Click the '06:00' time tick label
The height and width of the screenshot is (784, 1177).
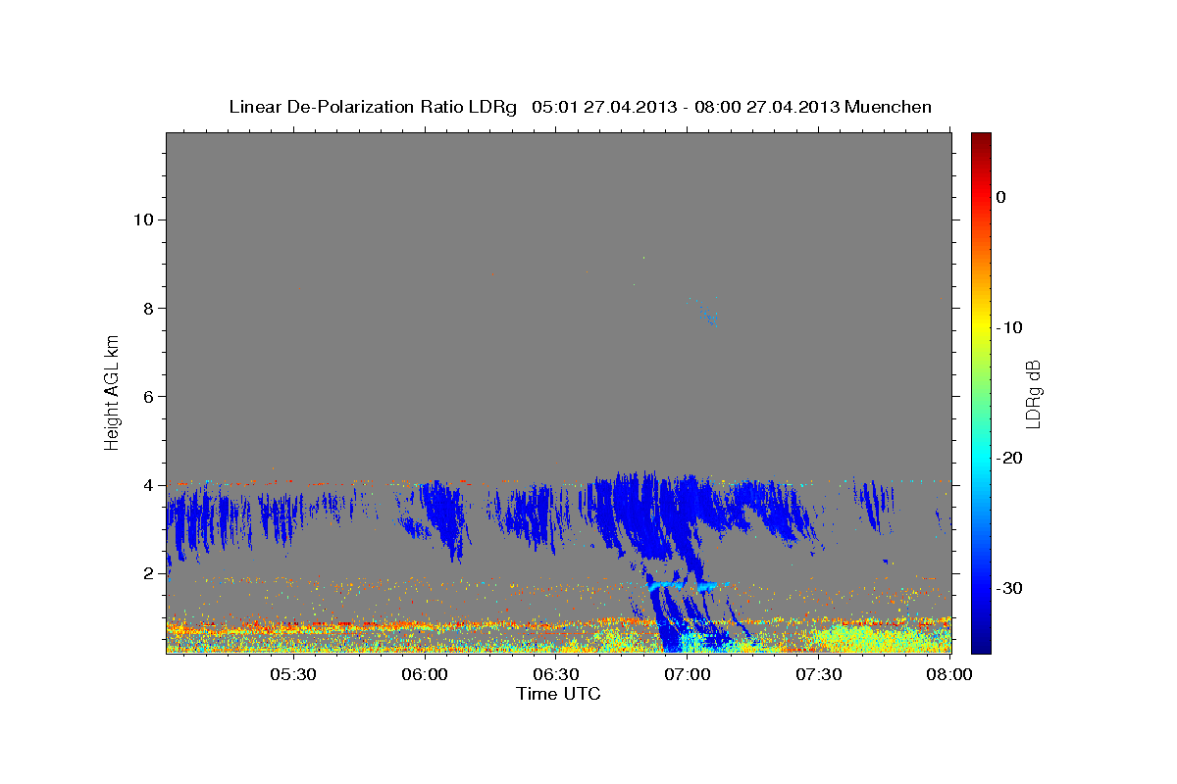[x=424, y=675]
